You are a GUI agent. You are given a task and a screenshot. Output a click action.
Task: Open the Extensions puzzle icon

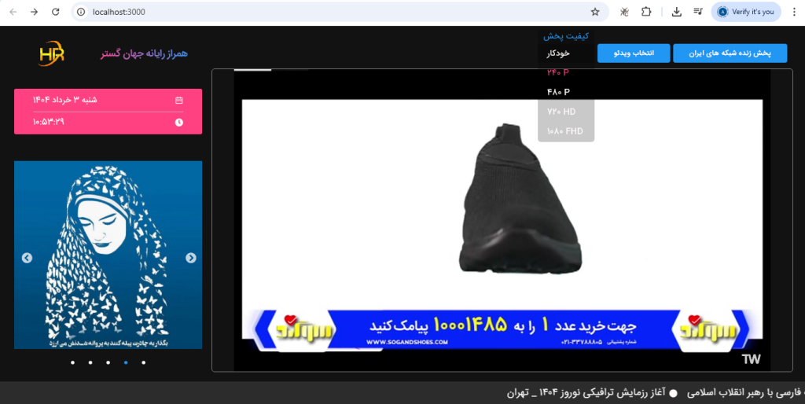click(x=646, y=12)
